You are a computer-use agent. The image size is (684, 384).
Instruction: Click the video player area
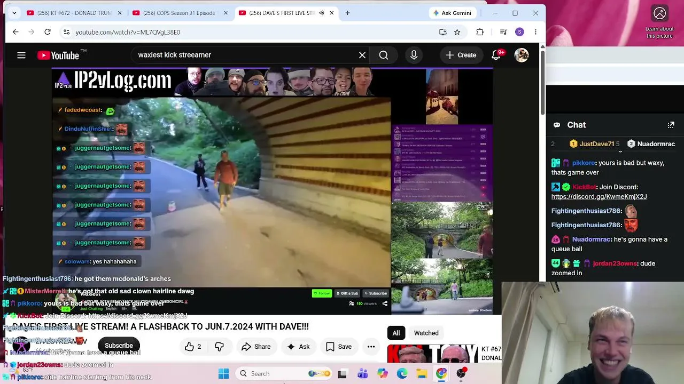(x=272, y=192)
